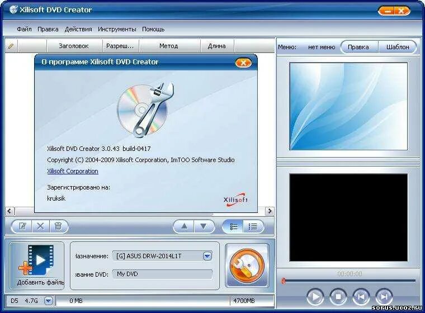The width and height of the screenshot is (425, 313).
Task: Click the Правка button in menu panel
Action: (358, 47)
